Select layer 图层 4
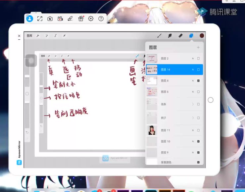This screenshot has width=245, height=192. point(174,81)
